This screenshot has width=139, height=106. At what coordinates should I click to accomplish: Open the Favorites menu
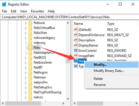[37, 11]
